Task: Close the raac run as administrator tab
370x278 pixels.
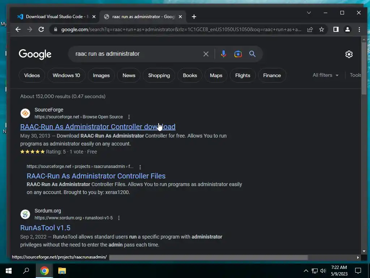Action: click(180, 17)
